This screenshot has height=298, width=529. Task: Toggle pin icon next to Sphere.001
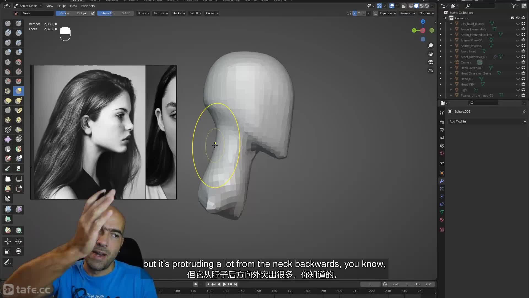click(524, 111)
